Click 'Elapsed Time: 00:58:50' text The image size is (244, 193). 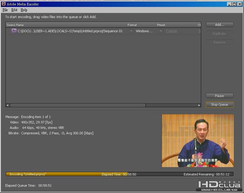(x=119, y=174)
